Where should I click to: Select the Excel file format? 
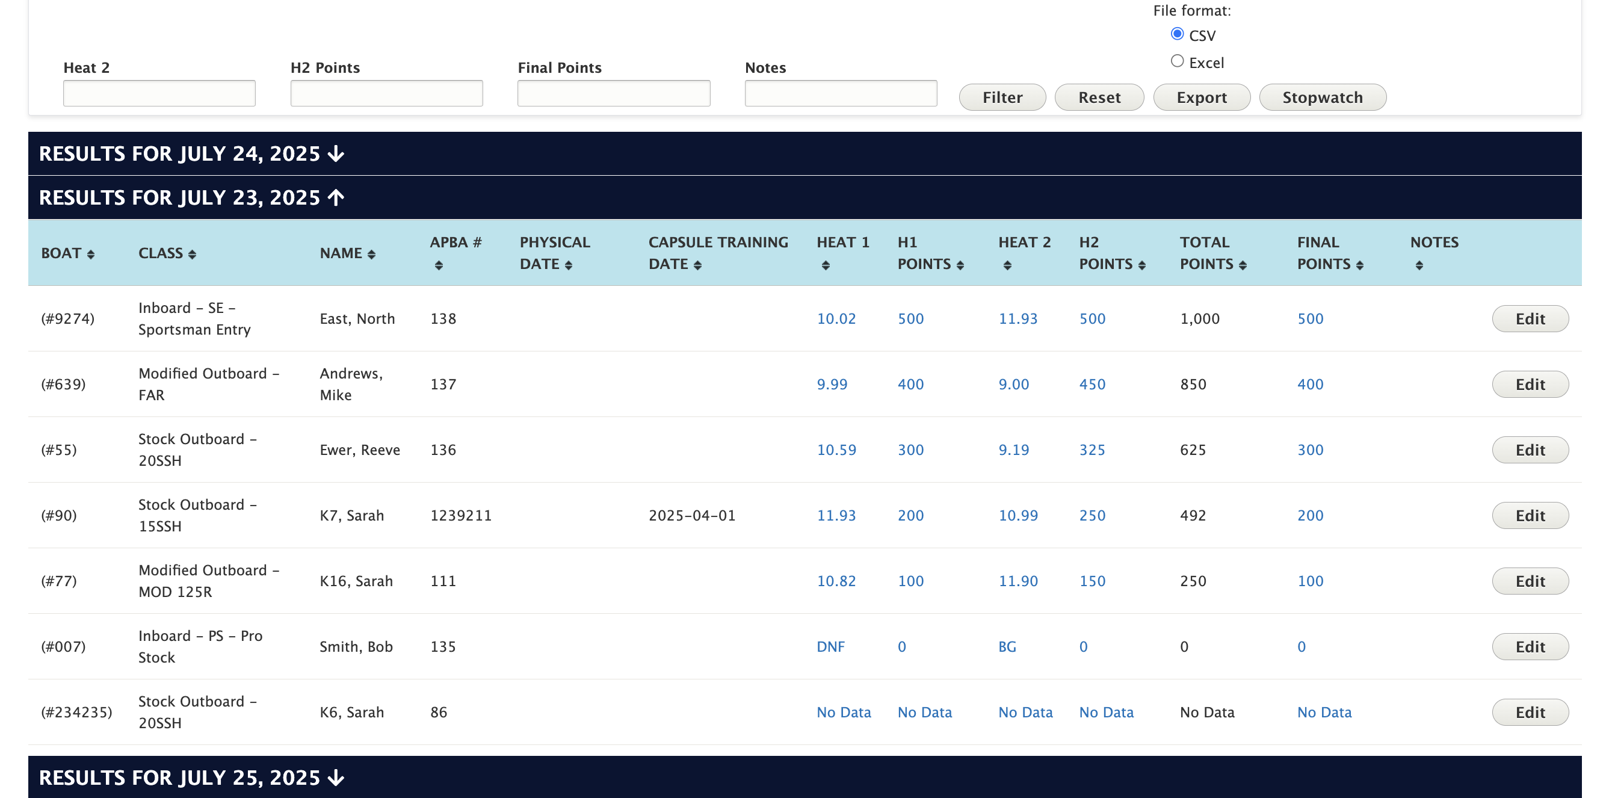1177,61
